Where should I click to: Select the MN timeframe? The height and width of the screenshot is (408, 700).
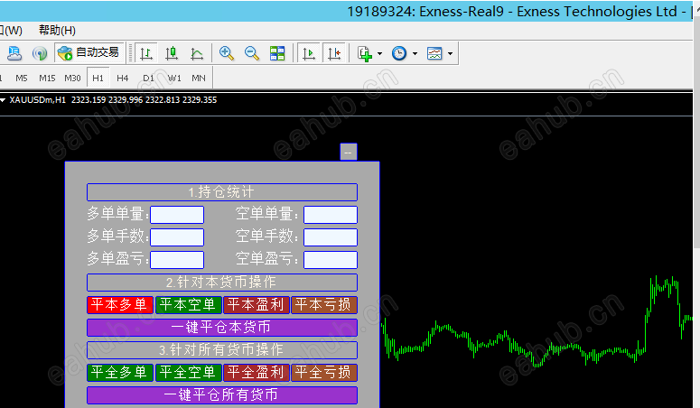click(x=199, y=79)
